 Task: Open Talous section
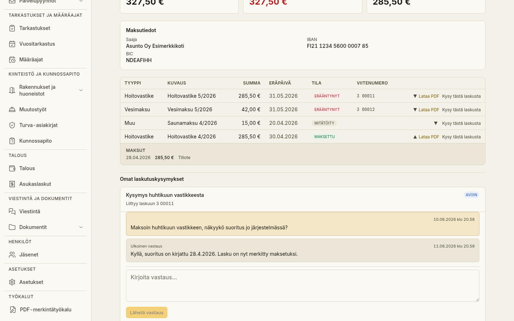(x=45, y=168)
